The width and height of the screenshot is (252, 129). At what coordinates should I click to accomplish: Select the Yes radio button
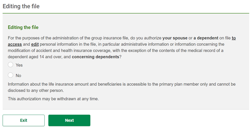[10, 64]
